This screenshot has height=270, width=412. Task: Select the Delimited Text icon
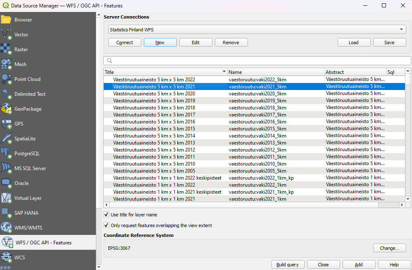[x=6, y=94]
